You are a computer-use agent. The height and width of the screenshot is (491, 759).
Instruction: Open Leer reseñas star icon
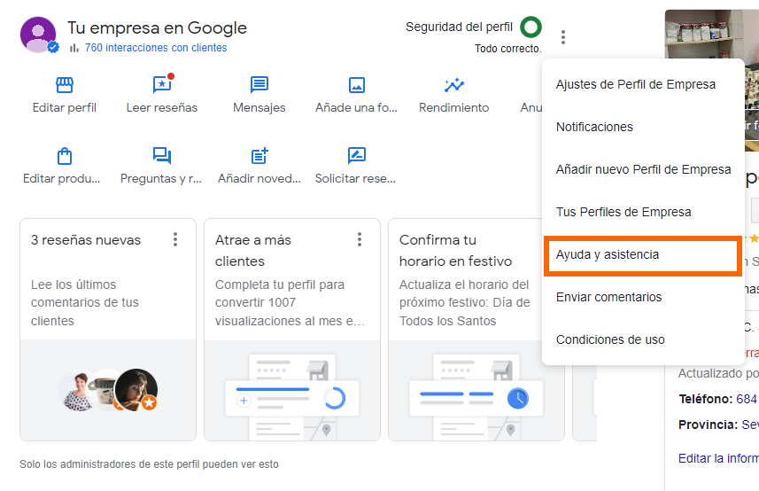tap(162, 85)
